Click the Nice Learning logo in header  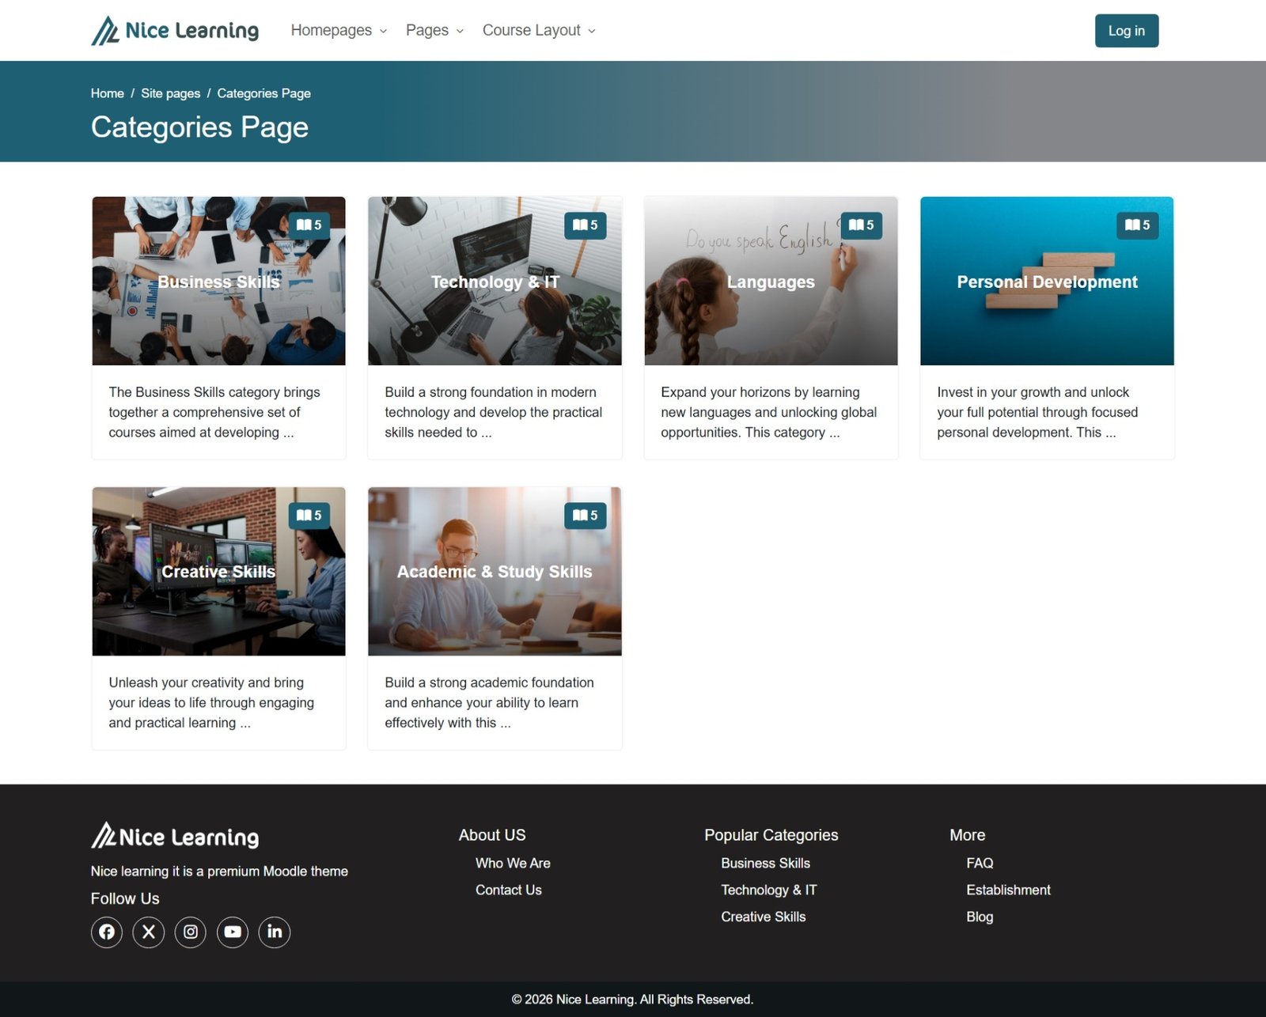click(x=175, y=31)
